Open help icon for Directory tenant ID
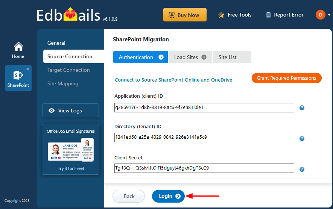 (x=302, y=139)
